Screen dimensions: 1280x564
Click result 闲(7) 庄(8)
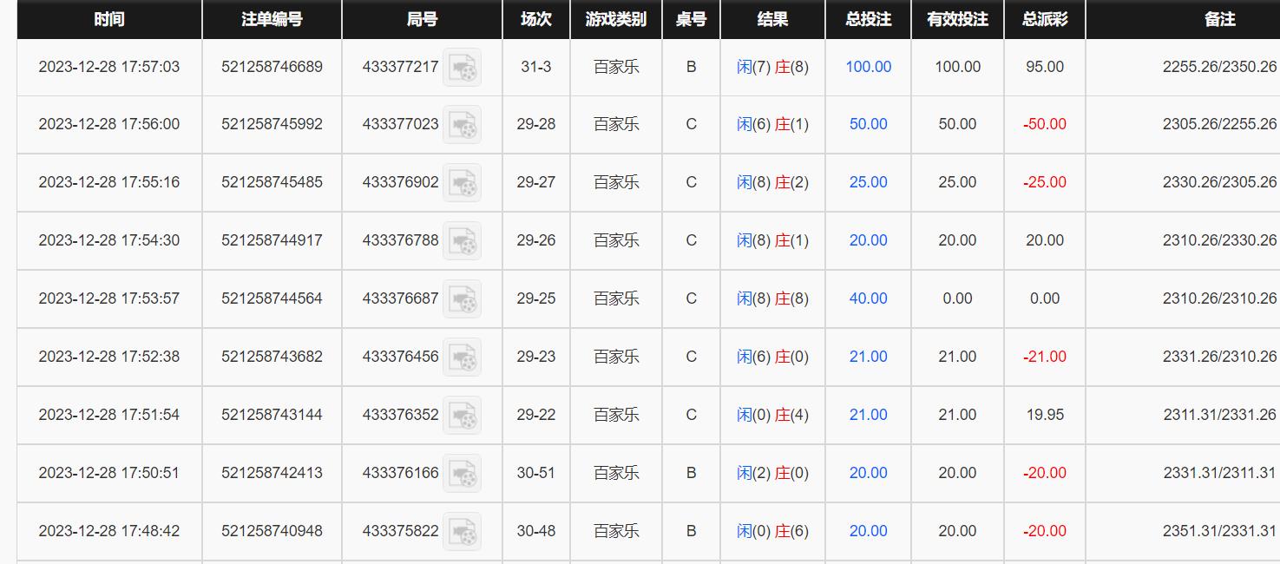772,67
